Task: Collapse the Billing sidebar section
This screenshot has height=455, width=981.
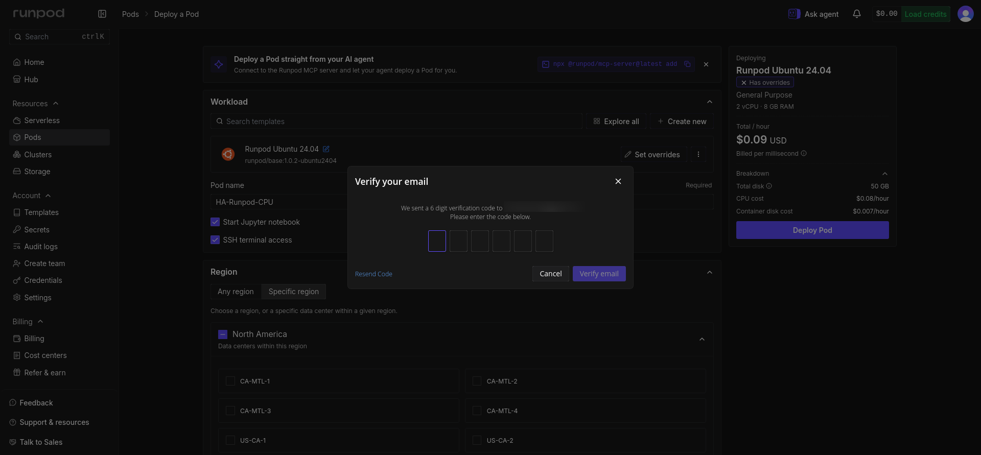Action: click(40, 322)
